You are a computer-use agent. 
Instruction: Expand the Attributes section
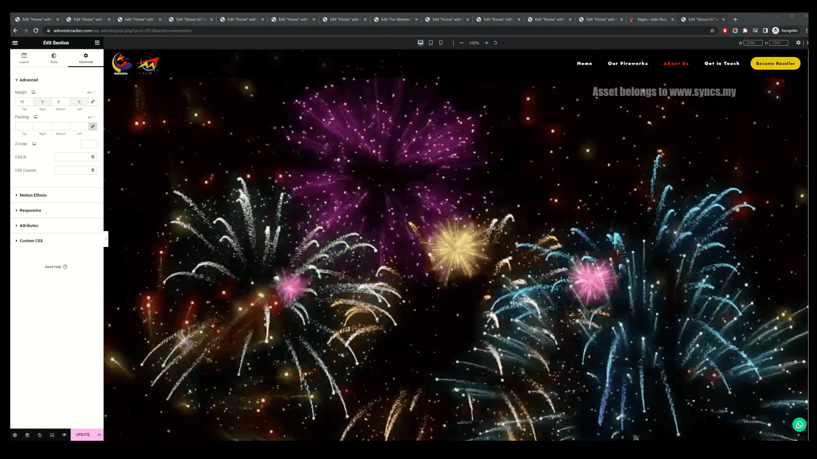click(57, 226)
